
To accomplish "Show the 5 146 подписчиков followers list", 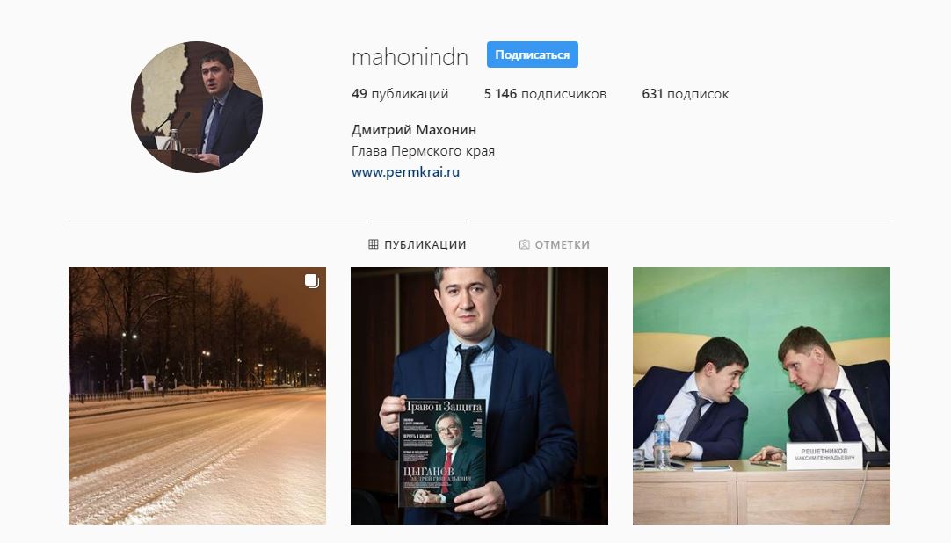I will click(x=545, y=94).
